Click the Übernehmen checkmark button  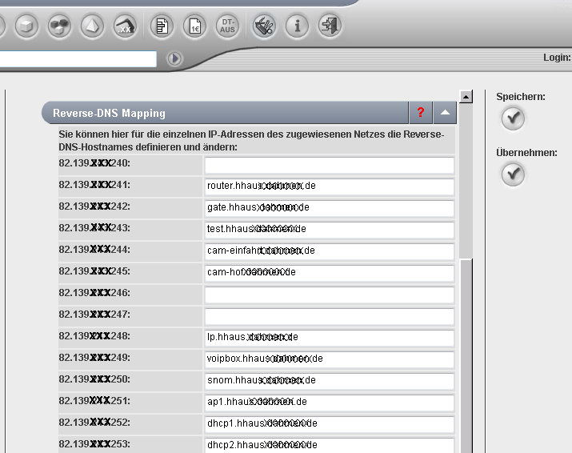513,174
